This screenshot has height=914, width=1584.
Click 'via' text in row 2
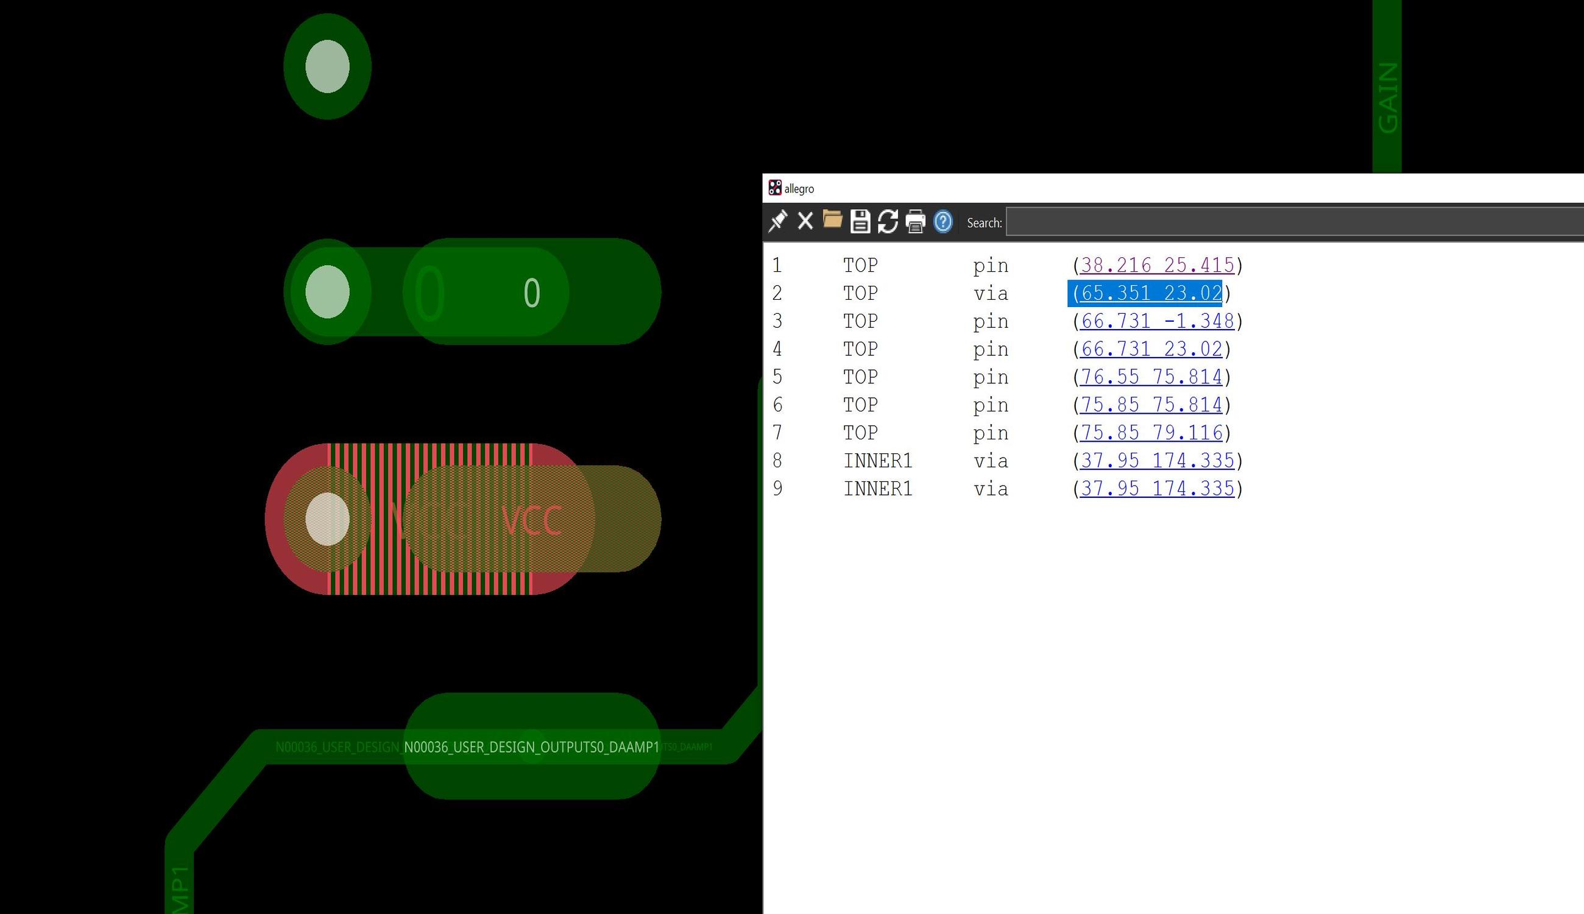point(991,293)
